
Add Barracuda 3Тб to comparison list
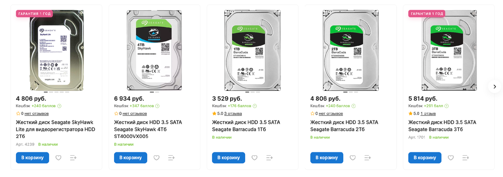465,158
